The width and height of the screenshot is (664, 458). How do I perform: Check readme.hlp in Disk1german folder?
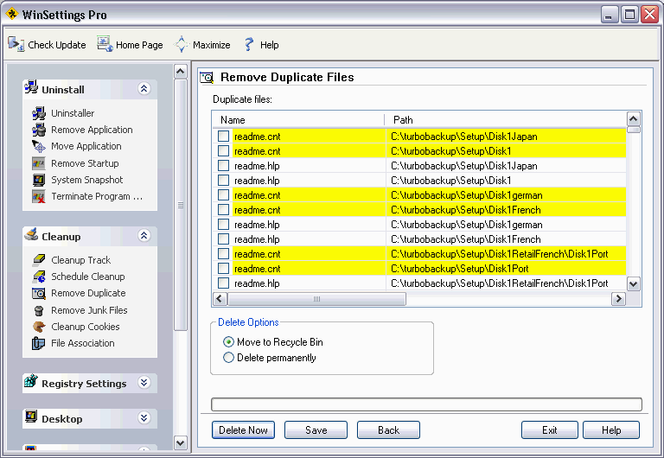tap(223, 225)
